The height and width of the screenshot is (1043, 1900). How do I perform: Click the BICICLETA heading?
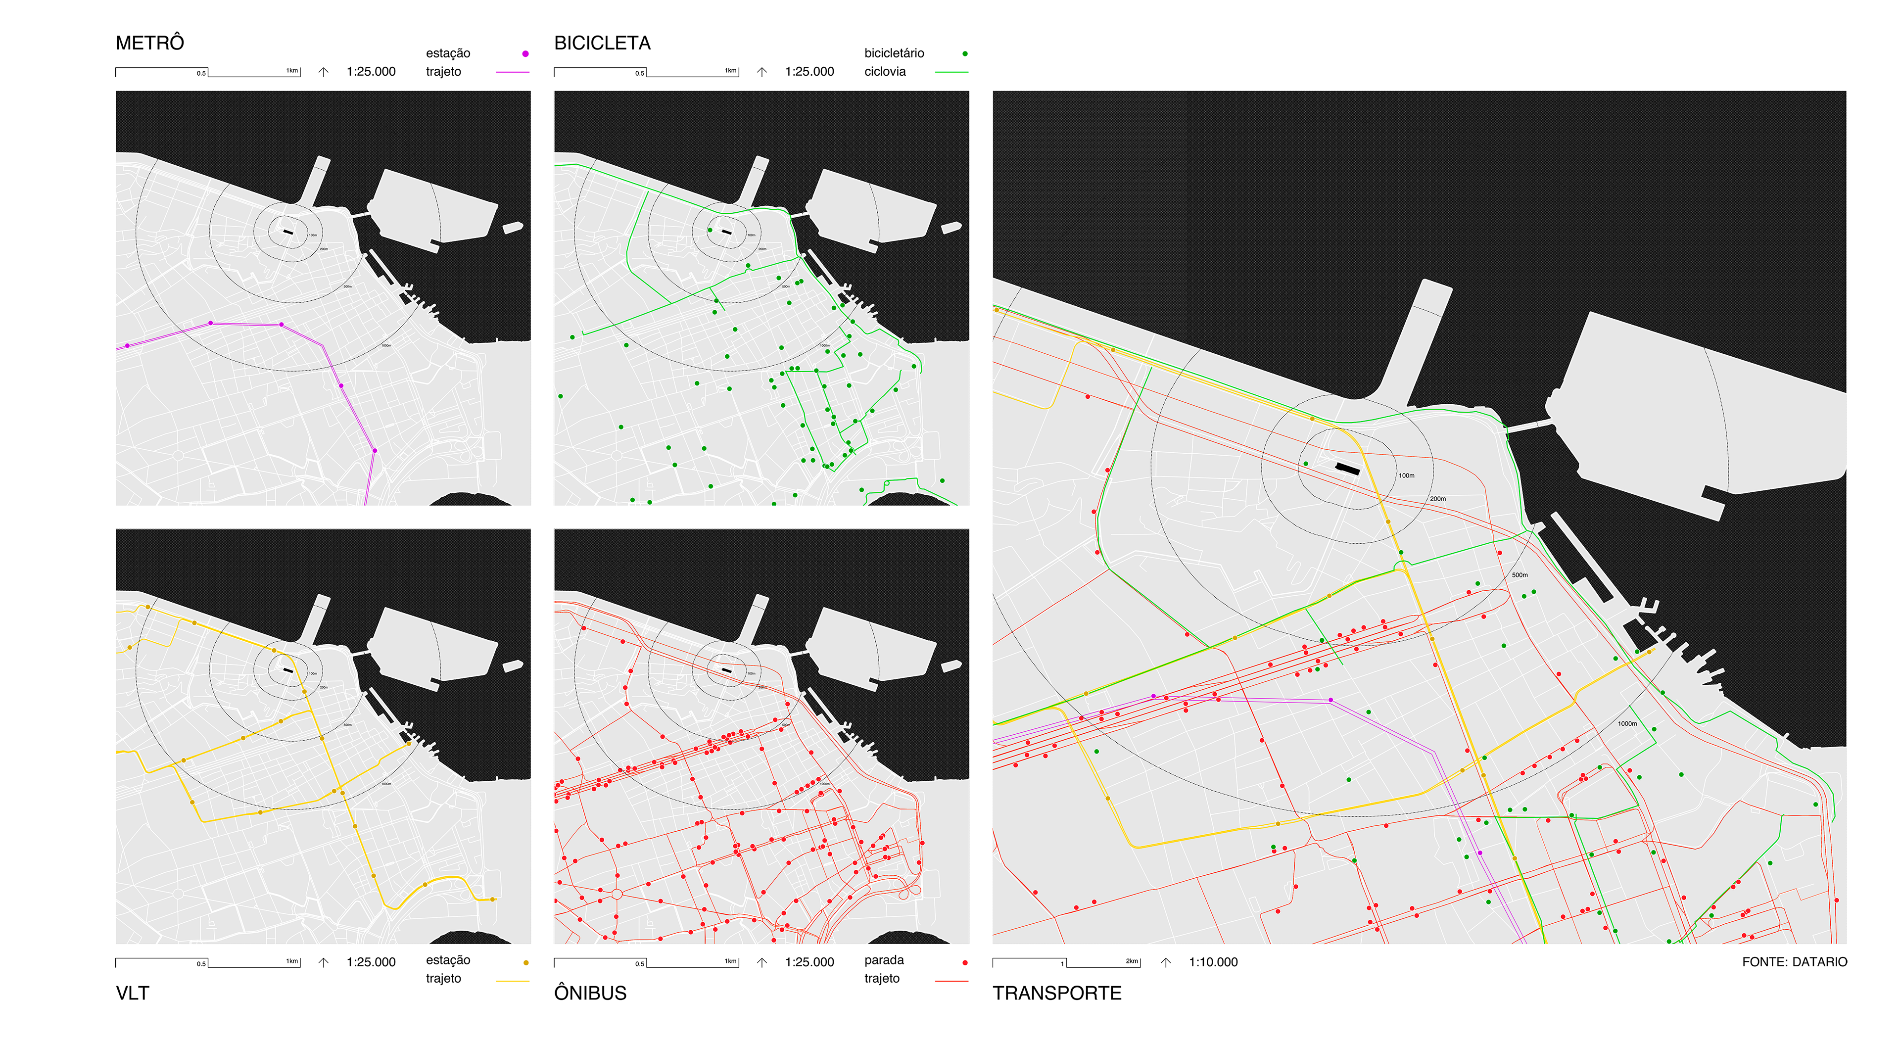(x=602, y=43)
